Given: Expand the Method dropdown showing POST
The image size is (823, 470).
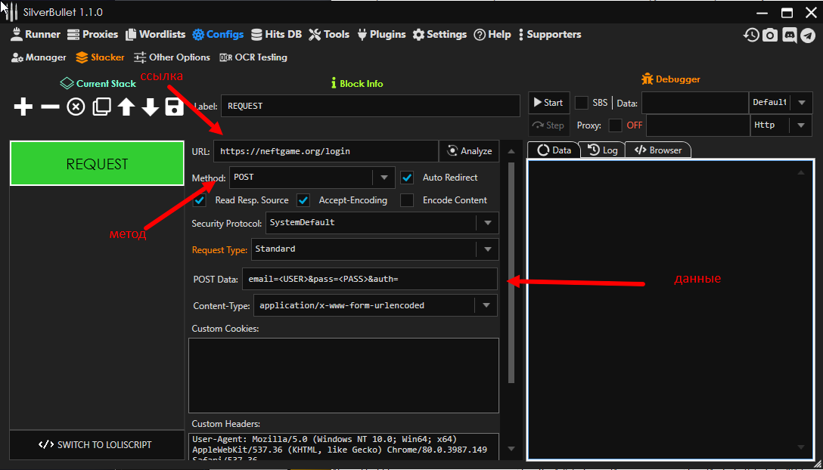Looking at the screenshot, I should click(x=384, y=178).
